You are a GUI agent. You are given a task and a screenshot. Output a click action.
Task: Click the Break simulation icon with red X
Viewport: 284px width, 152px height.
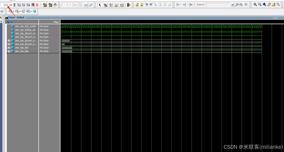pos(33,5)
